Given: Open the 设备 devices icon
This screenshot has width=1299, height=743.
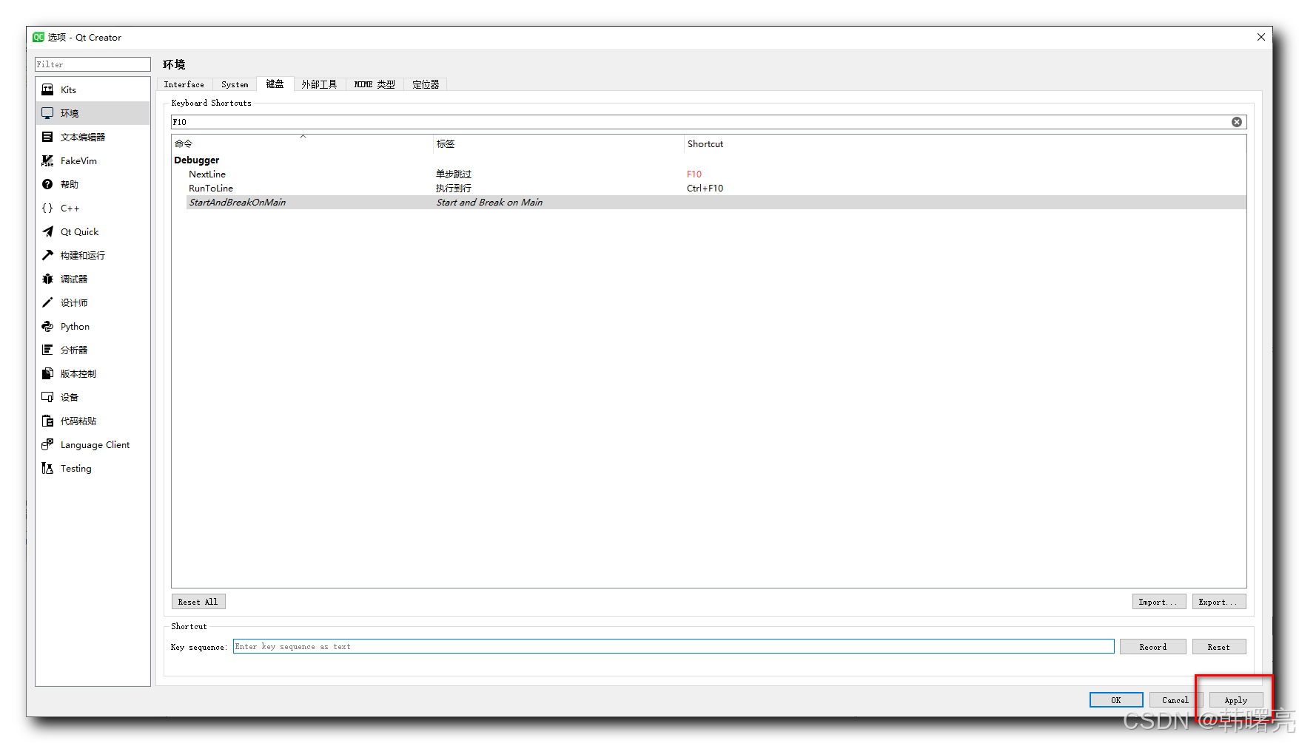Looking at the screenshot, I should [x=47, y=397].
